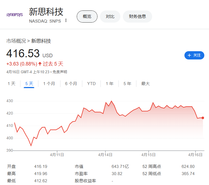Open the three-dot menu beside NASDAQ: SNPS
The width and height of the screenshot is (209, 185).
(x=66, y=20)
